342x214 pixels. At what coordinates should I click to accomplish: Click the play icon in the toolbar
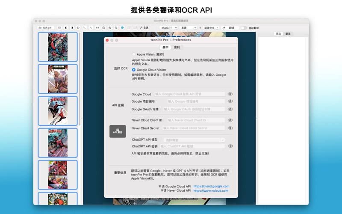tap(78, 28)
